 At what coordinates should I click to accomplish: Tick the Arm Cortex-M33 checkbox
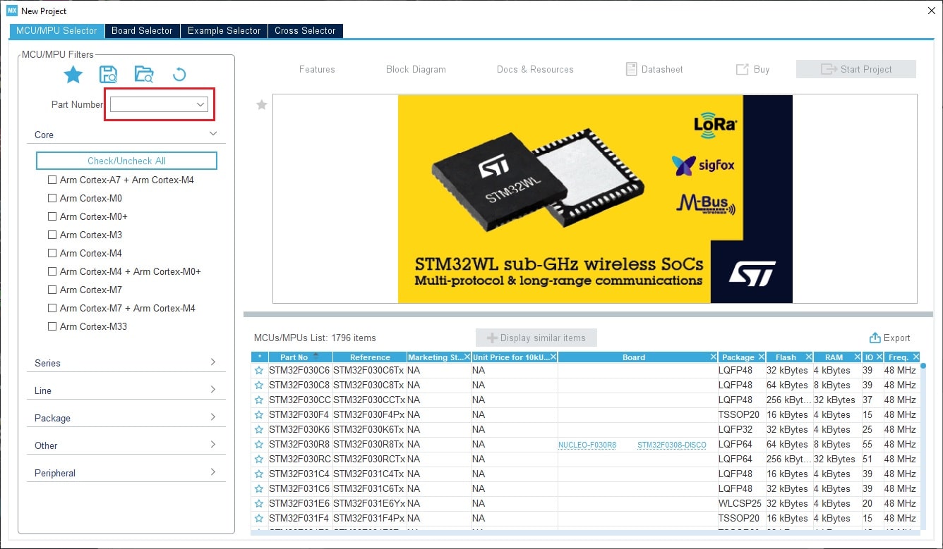click(x=52, y=326)
